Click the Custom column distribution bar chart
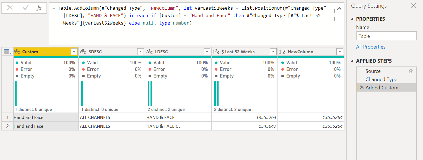Viewport: 423px width, 160px height. pos(16,94)
